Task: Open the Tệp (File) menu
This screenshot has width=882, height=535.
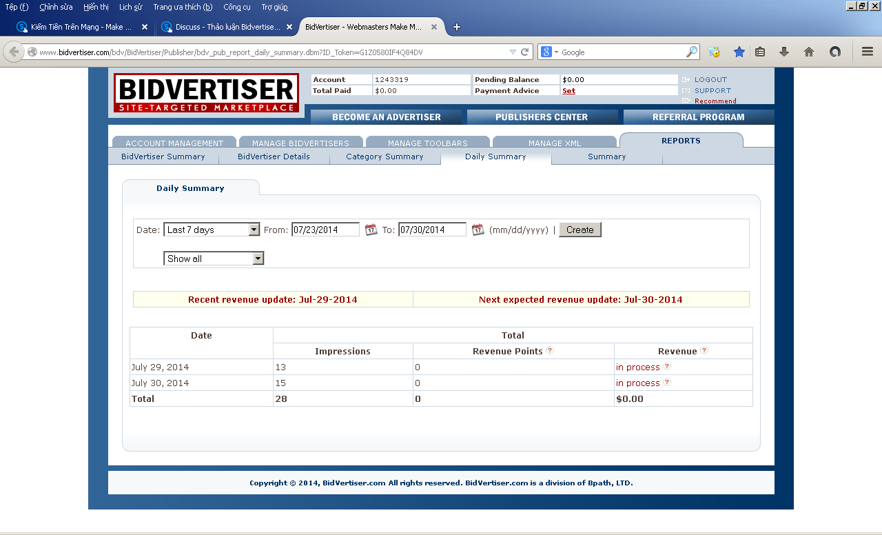Action: coord(17,7)
